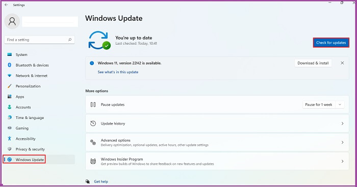Expand Windows Insider Program via its chevron
The image size is (357, 187).
342,162
